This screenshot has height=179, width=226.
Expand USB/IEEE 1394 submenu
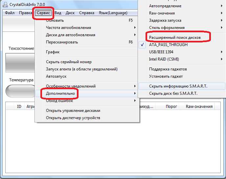182,52
